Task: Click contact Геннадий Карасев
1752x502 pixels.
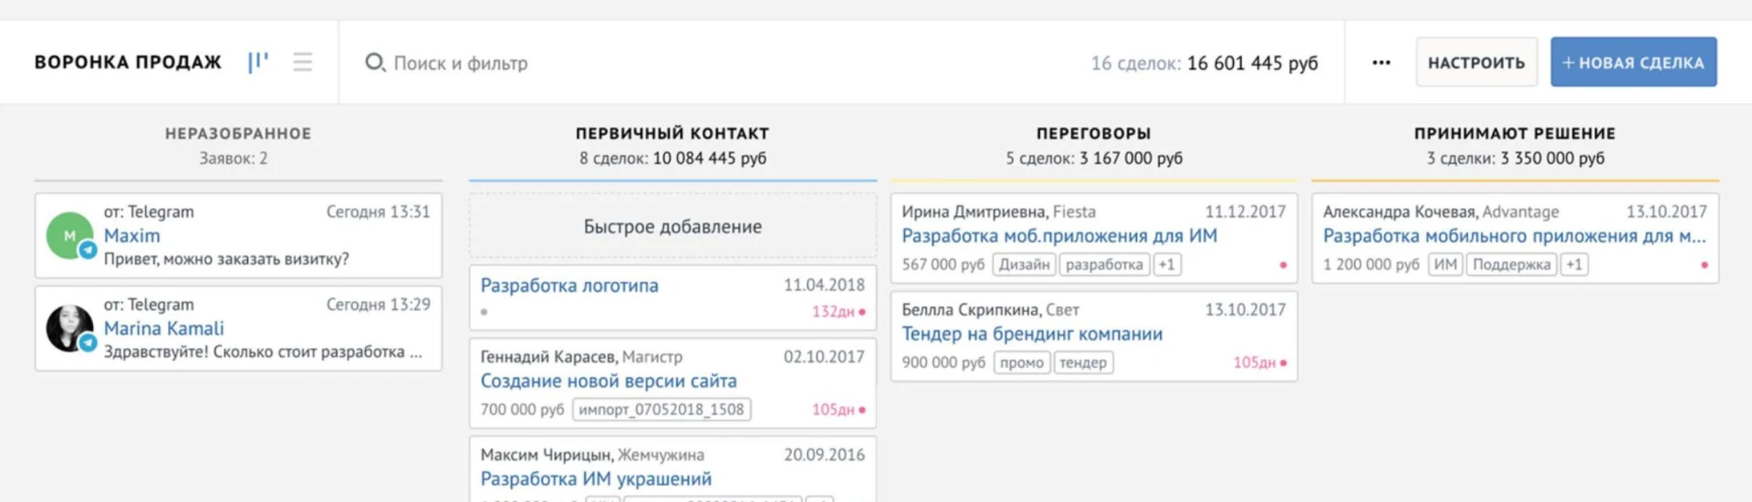Action: [547, 357]
